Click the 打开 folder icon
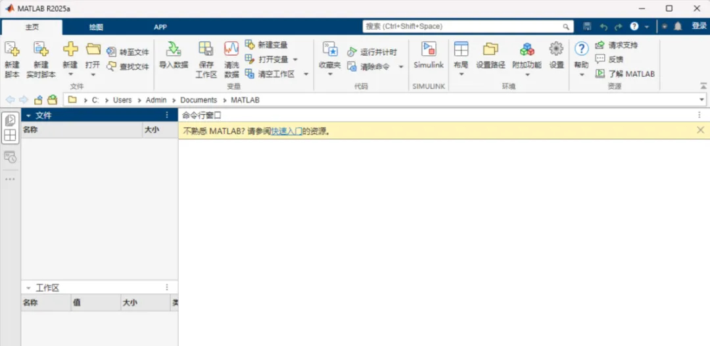 [x=93, y=49]
